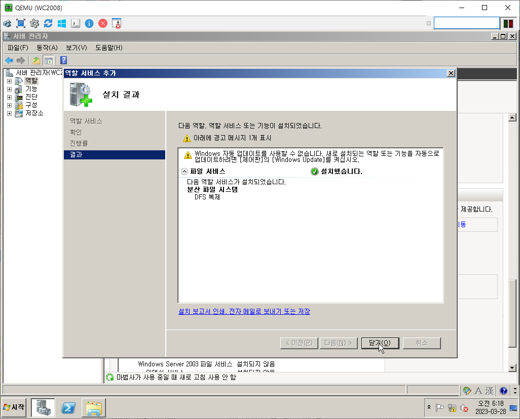
Task: Click the muted speaker tray icon
Action: (x=464, y=408)
